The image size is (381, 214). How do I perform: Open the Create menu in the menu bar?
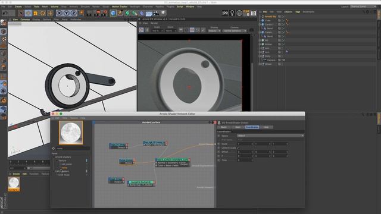tap(18, 7)
